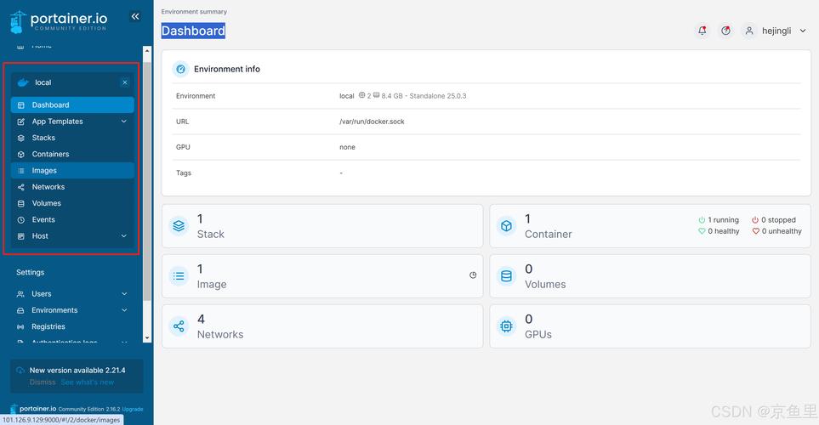
Task: Expand the App Templates submenu
Action: click(x=123, y=122)
